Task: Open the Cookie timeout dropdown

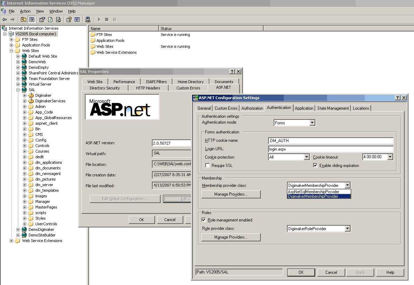Action: (x=390, y=157)
